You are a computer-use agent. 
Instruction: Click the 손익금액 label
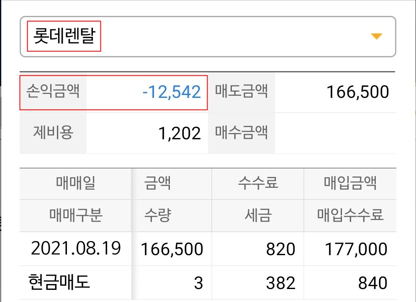click(53, 91)
